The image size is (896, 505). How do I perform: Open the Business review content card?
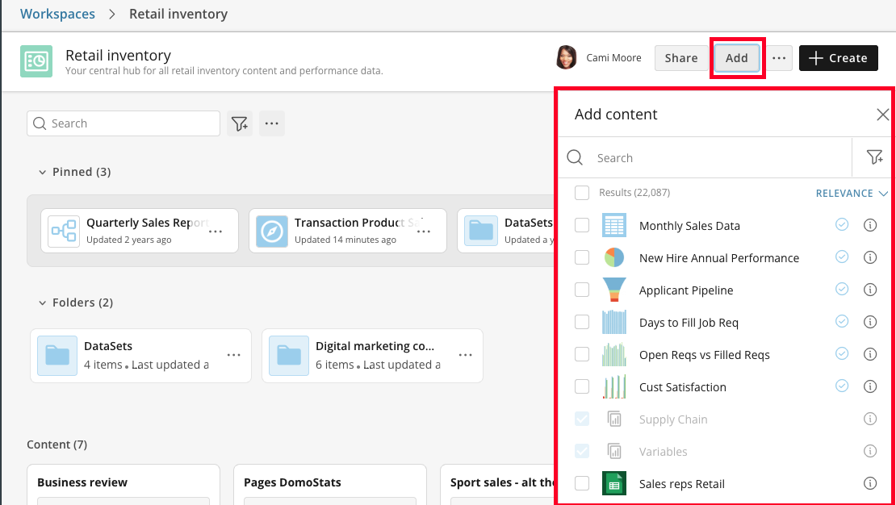(124, 485)
